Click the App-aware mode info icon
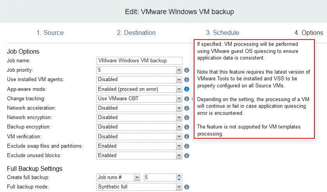Image resolution: width=327 pixels, height=192 pixels. click(187, 89)
